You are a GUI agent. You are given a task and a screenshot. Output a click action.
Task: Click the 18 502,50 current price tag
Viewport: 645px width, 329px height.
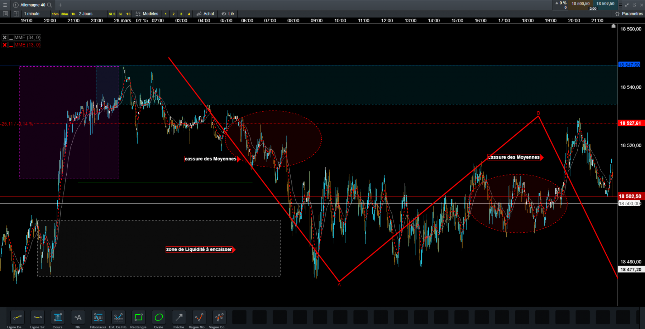[631, 196]
